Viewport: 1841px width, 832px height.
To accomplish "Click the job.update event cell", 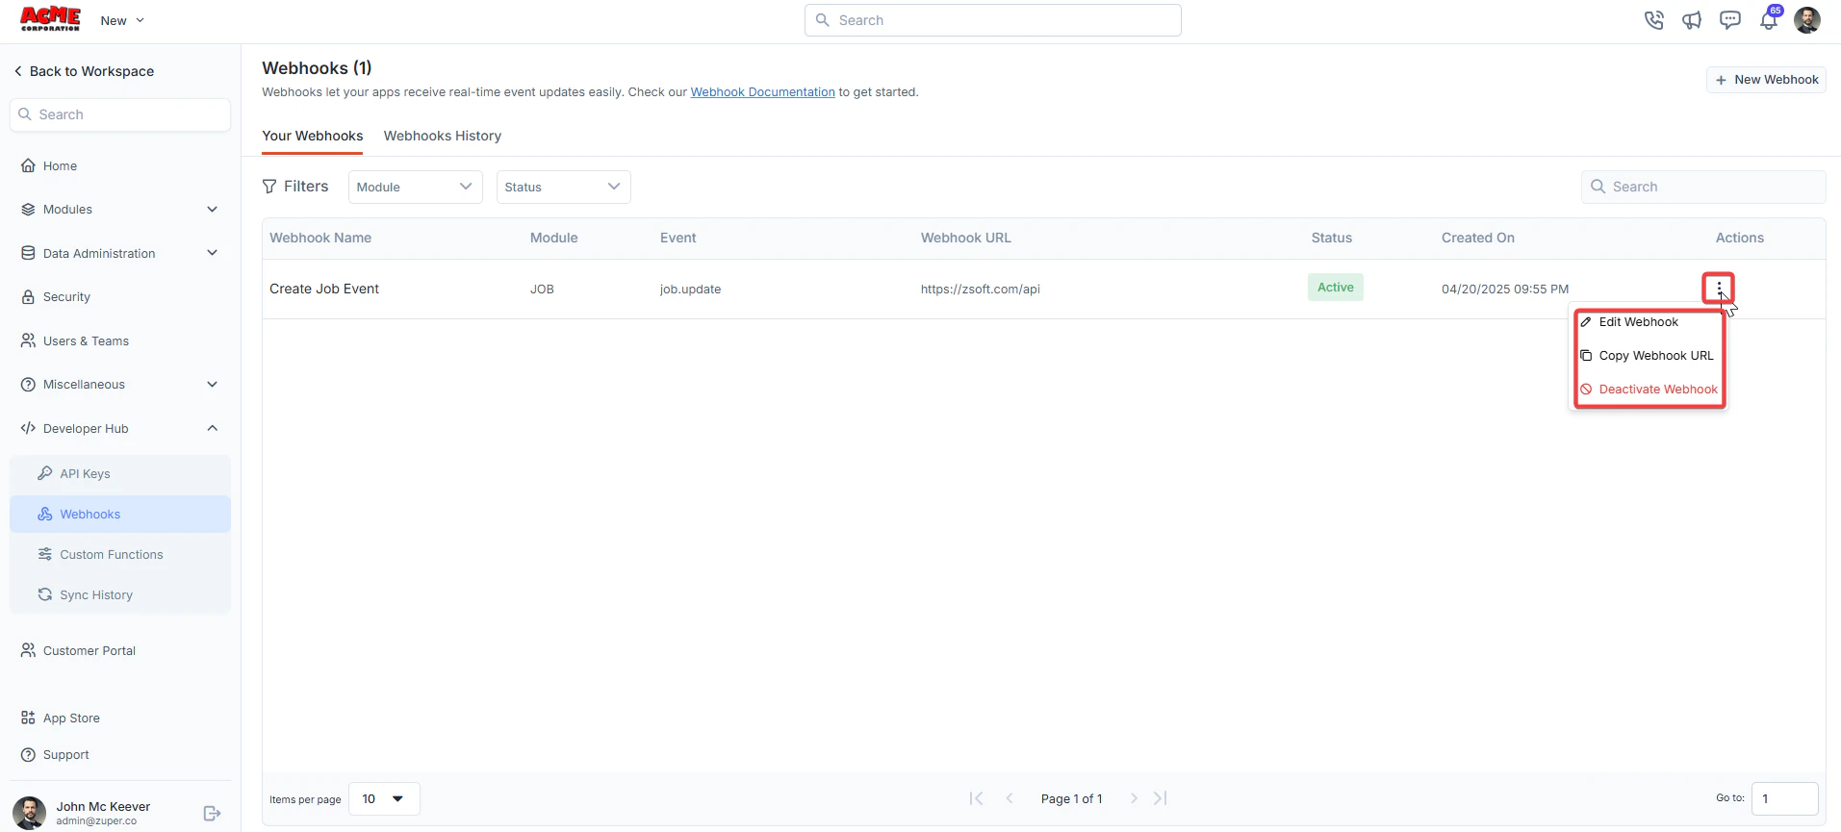I will click(690, 289).
